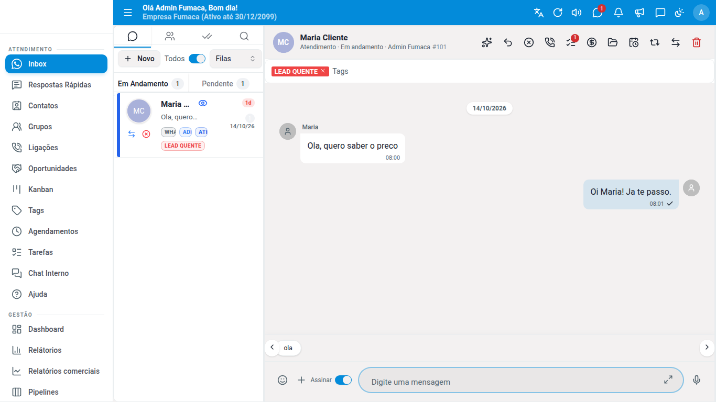This screenshot has width=716, height=402.
Task: Toggle dark mode with the moon icon
Action: click(x=679, y=13)
